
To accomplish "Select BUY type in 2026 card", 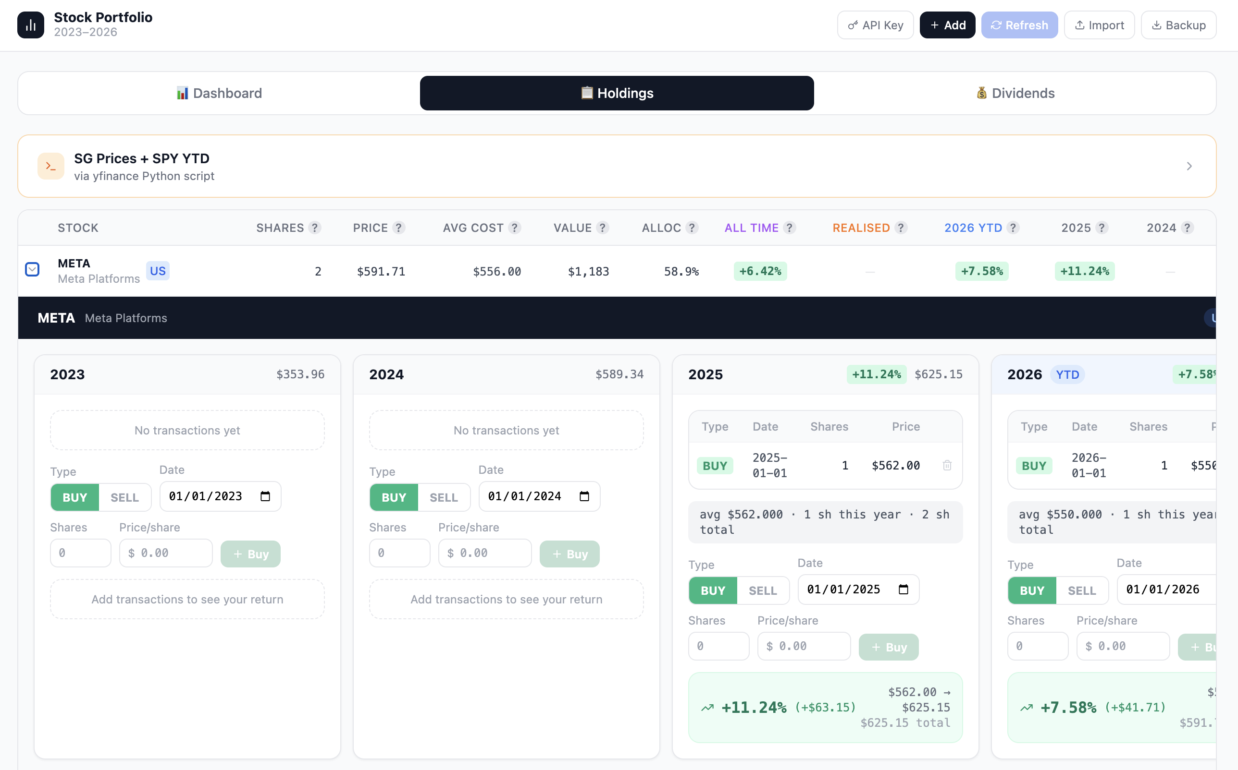I will 1031,590.
